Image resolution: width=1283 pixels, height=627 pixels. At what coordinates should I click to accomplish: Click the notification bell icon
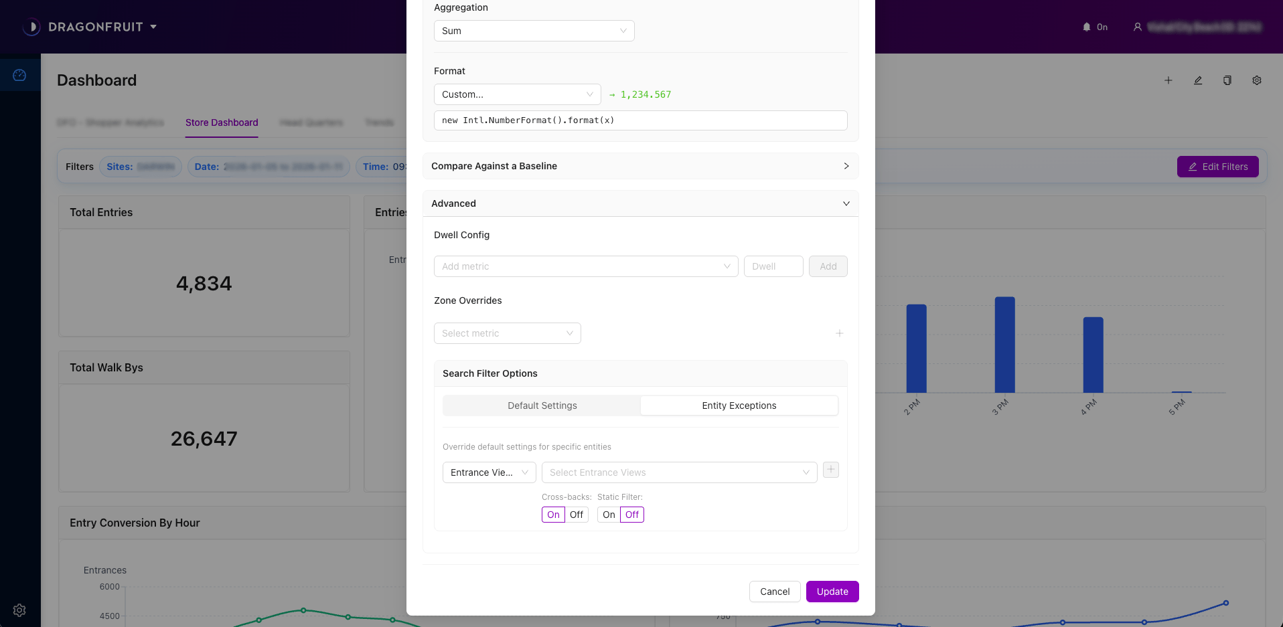1086,27
